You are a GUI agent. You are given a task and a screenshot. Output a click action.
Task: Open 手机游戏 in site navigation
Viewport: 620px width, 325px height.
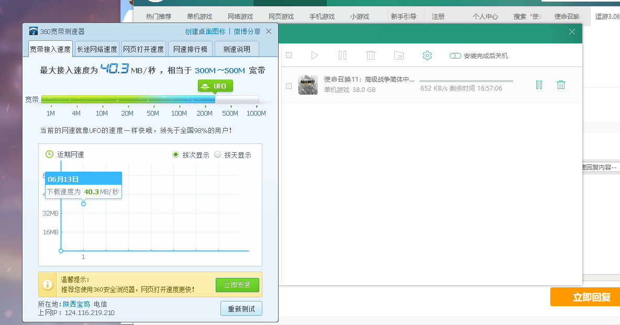click(322, 17)
